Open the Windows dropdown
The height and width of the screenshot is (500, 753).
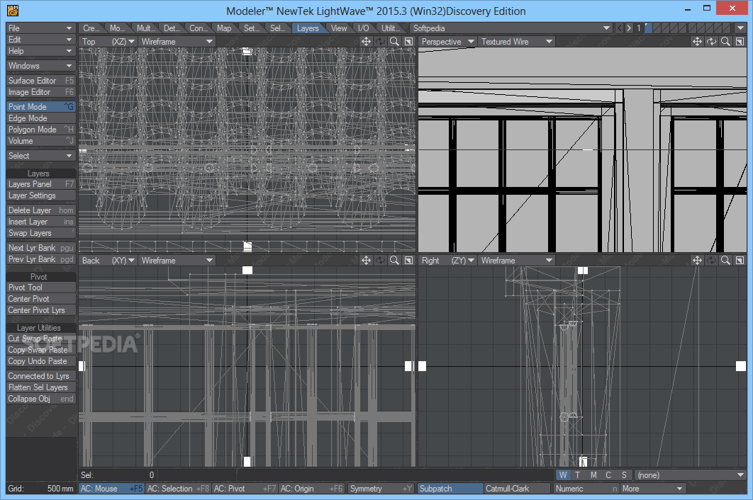pyautogui.click(x=41, y=66)
